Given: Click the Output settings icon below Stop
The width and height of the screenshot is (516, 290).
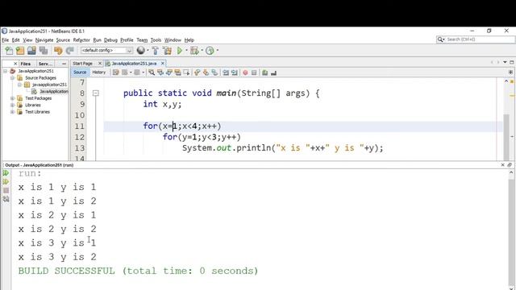Looking at the screenshot, I should 6,199.
